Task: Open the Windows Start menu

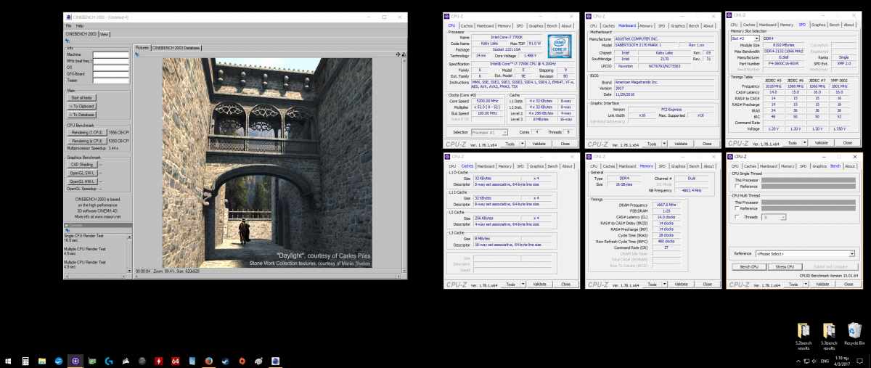Action: [7, 361]
